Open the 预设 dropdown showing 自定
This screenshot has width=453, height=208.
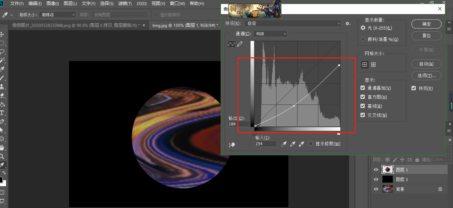pyautogui.click(x=292, y=23)
